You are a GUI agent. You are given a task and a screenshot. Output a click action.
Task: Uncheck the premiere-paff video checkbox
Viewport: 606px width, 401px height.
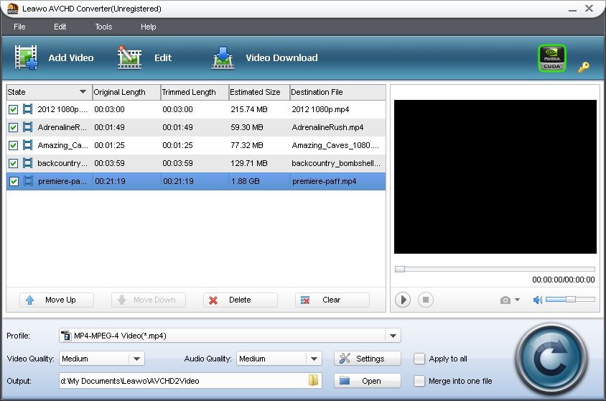(x=14, y=181)
